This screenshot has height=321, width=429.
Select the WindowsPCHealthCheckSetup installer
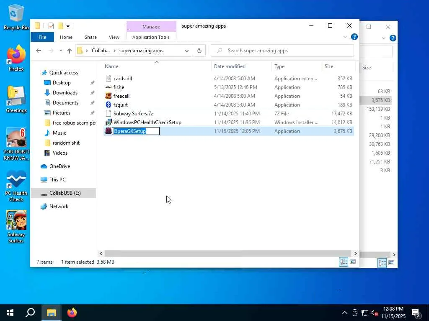tap(147, 122)
